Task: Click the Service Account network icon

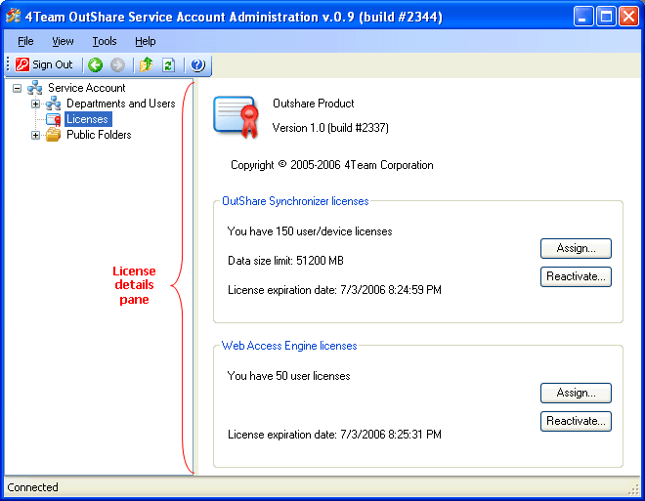Action: pyautogui.click(x=35, y=88)
